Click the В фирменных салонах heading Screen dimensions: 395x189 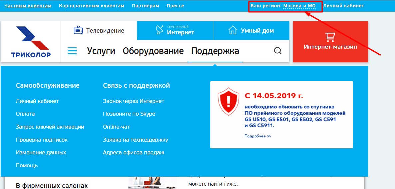(x=52, y=186)
